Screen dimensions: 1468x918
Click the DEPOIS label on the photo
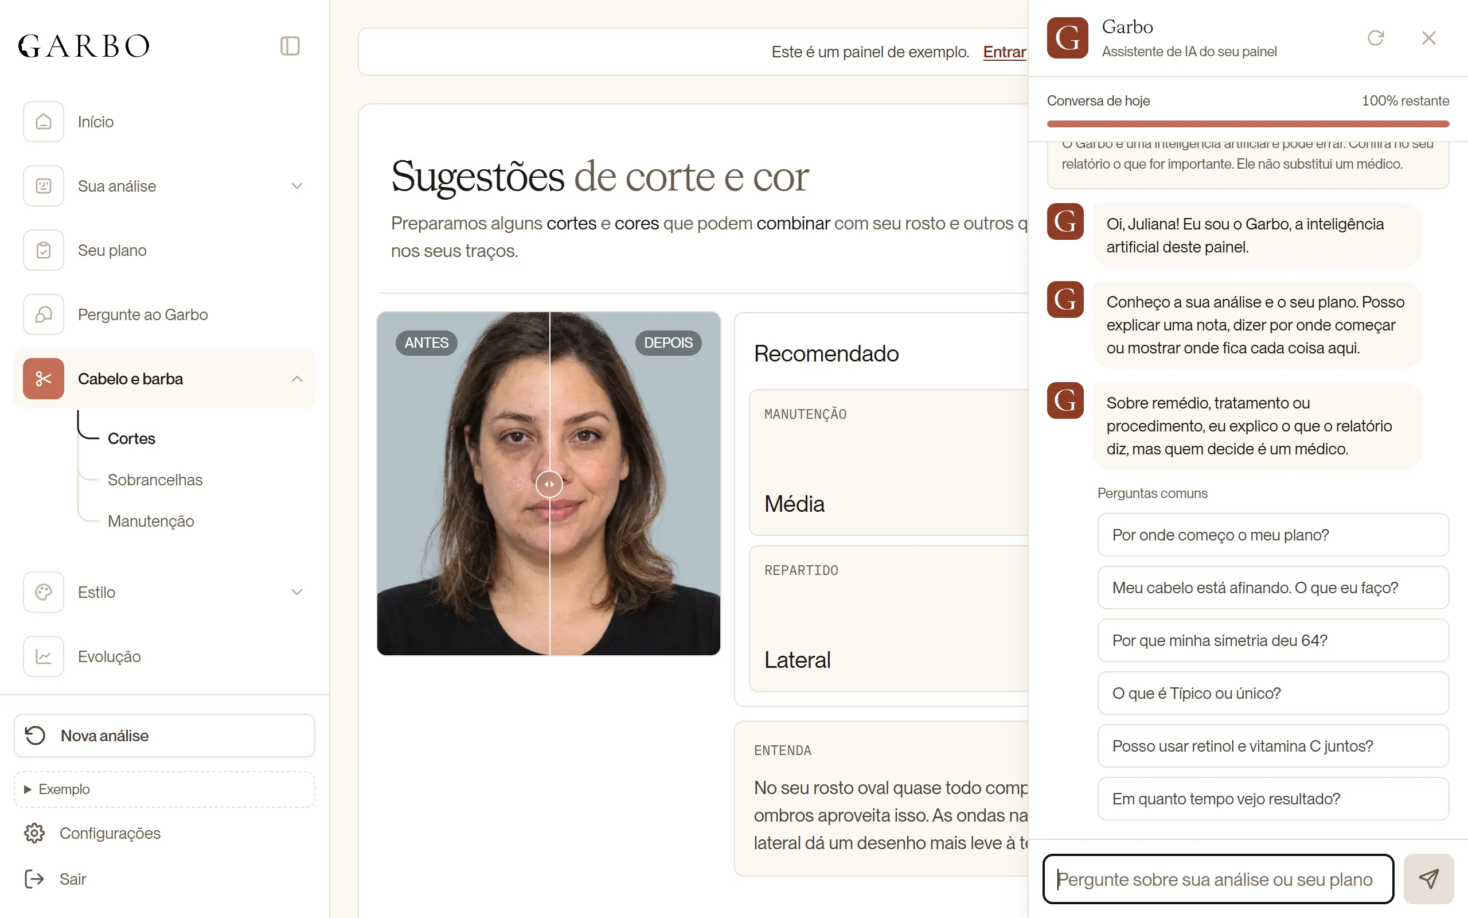pos(668,343)
